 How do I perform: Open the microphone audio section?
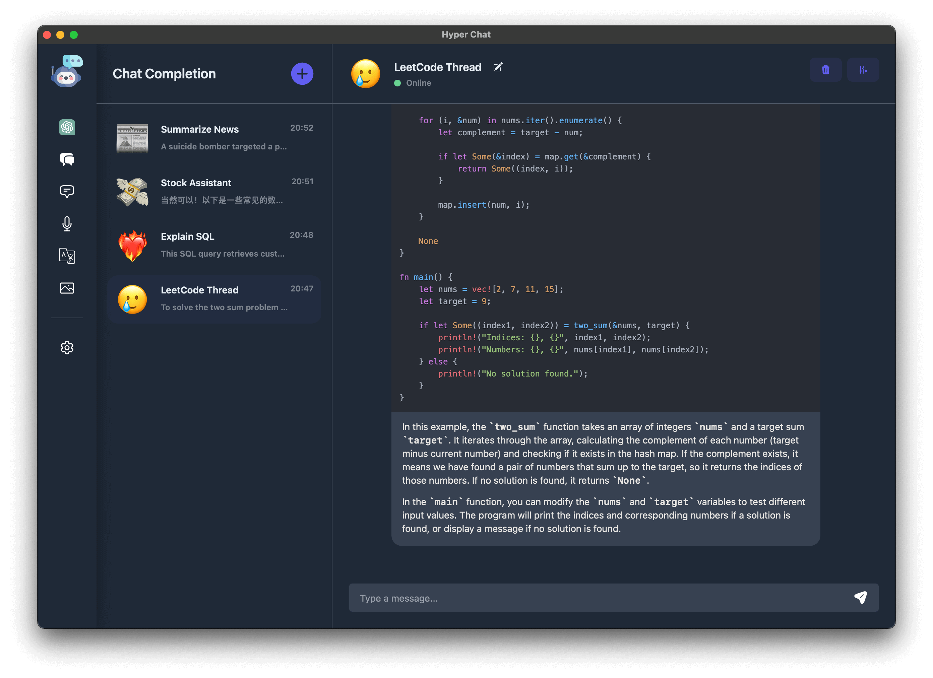(x=67, y=224)
